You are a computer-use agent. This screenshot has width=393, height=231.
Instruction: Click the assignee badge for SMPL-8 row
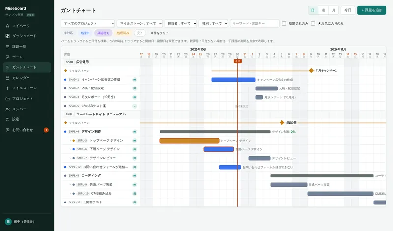tap(135, 176)
